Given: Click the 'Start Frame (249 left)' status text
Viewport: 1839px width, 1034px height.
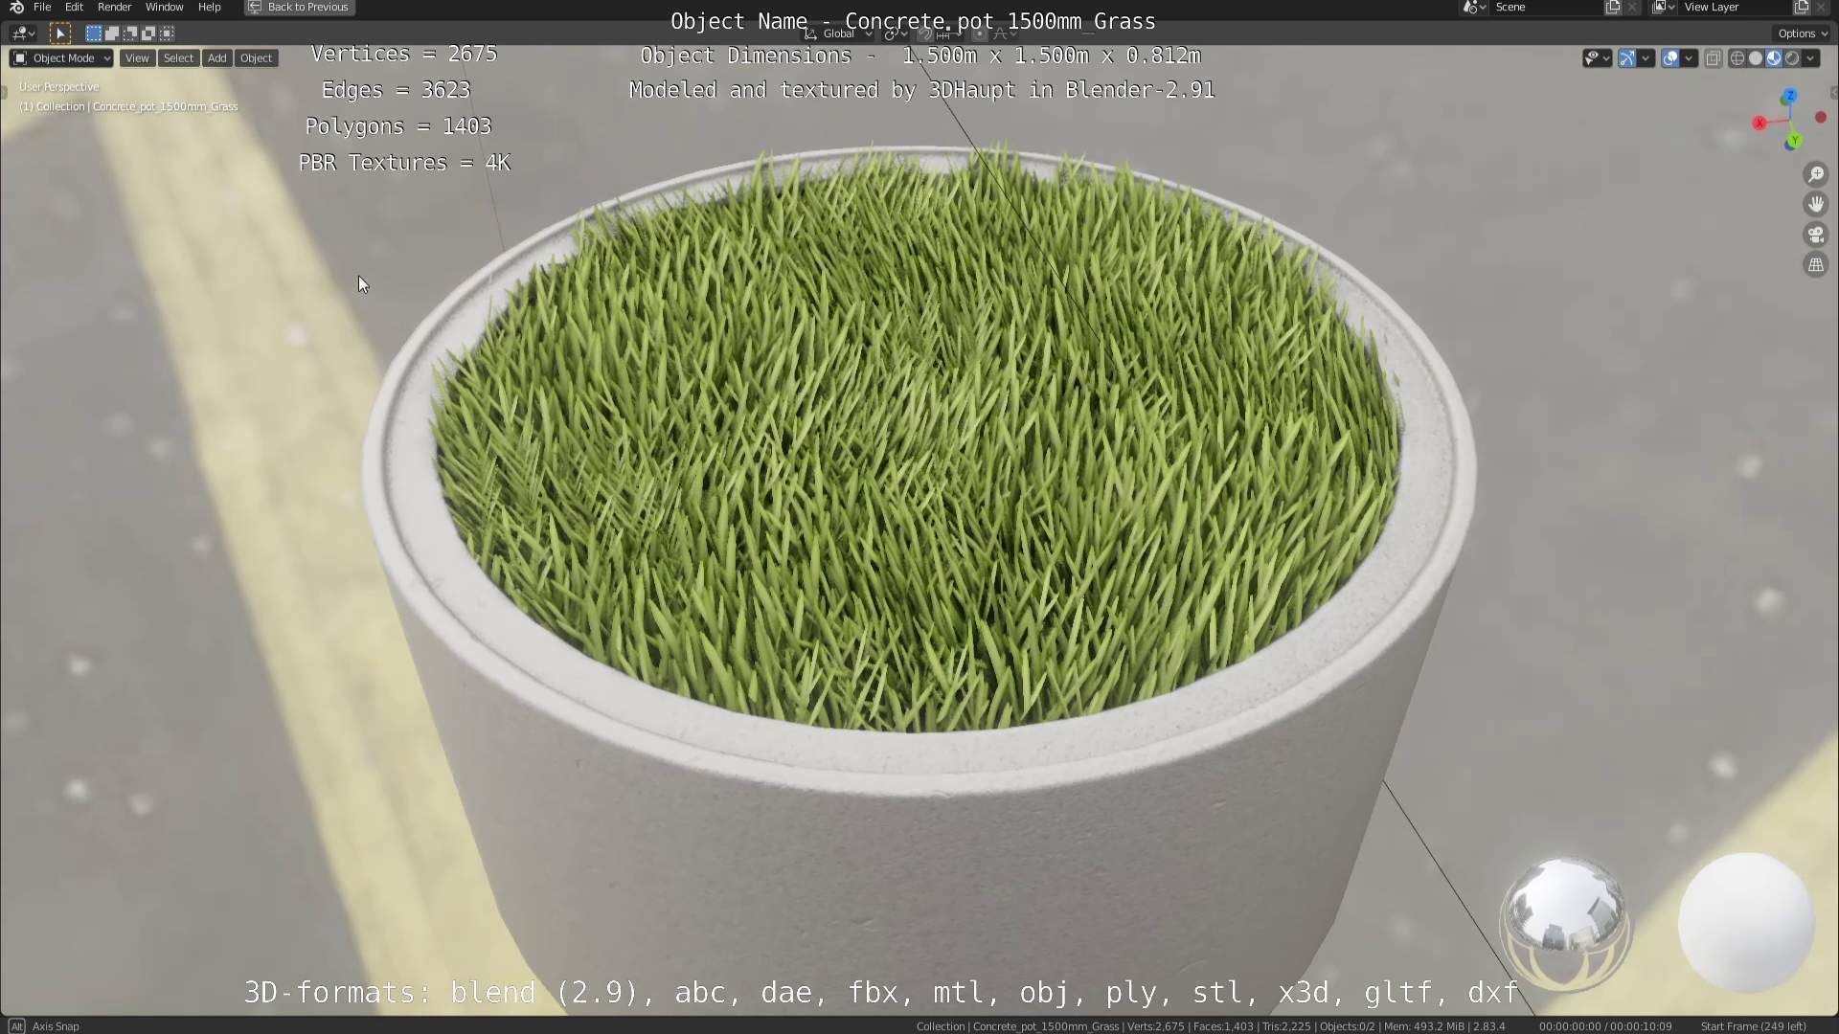Looking at the screenshot, I should tap(1753, 1025).
